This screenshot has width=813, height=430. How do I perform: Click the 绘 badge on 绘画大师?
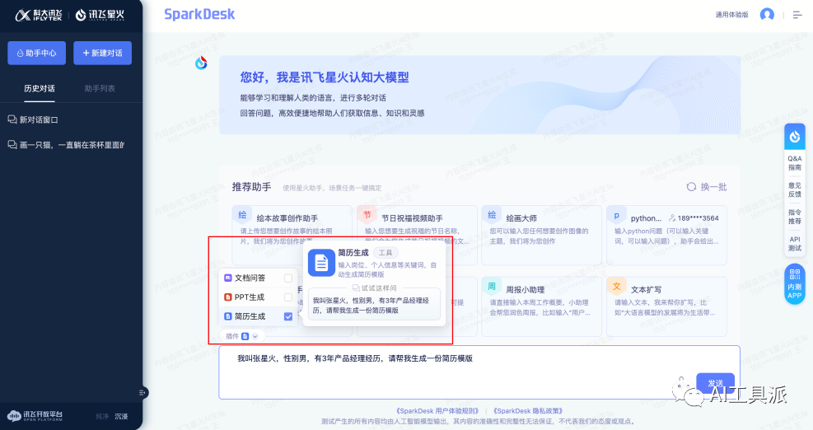492,215
